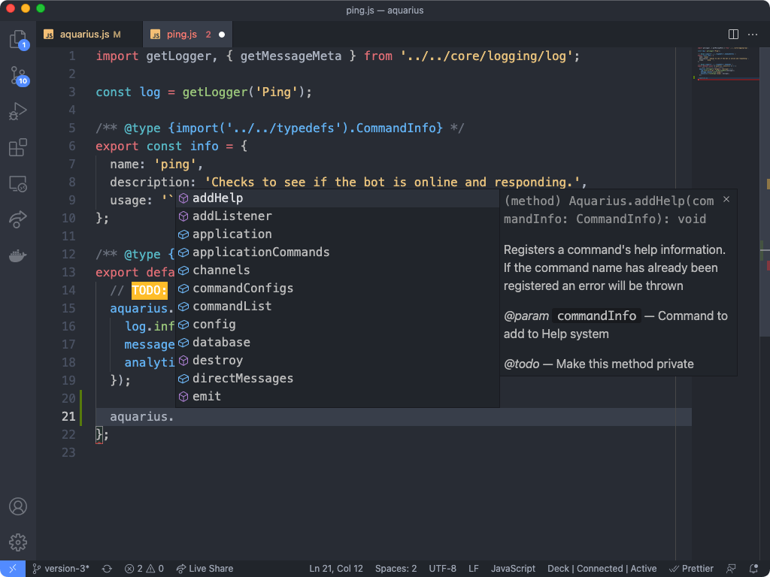
Task: Open the notifications bell in the status bar
Action: pyautogui.click(x=754, y=569)
